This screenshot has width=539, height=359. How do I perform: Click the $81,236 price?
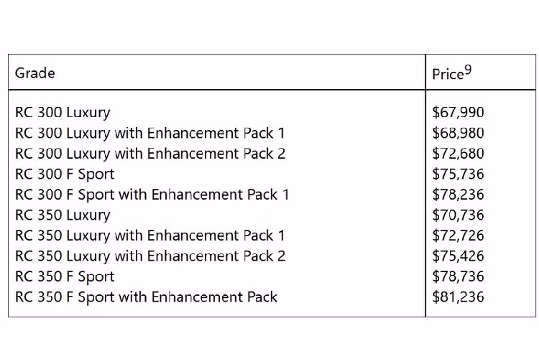458,297
